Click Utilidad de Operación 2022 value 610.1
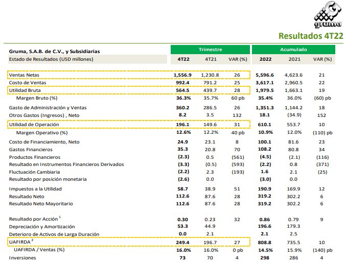Image resolution: width=346 pixels, height=264 pixels. click(x=265, y=125)
